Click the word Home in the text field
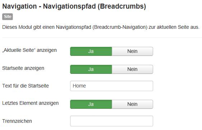Viewport: 202px width, 130px height. (79, 86)
